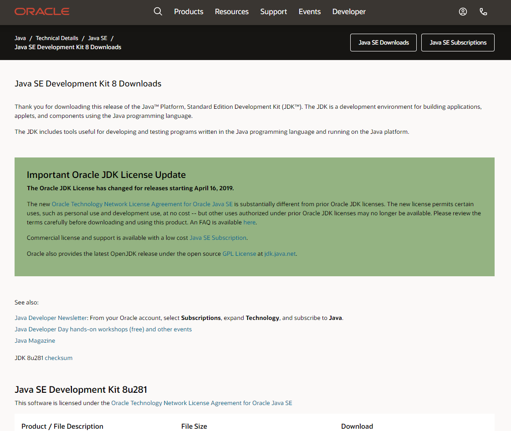
Task: Open the FAQ 'here' link
Action: pos(249,223)
